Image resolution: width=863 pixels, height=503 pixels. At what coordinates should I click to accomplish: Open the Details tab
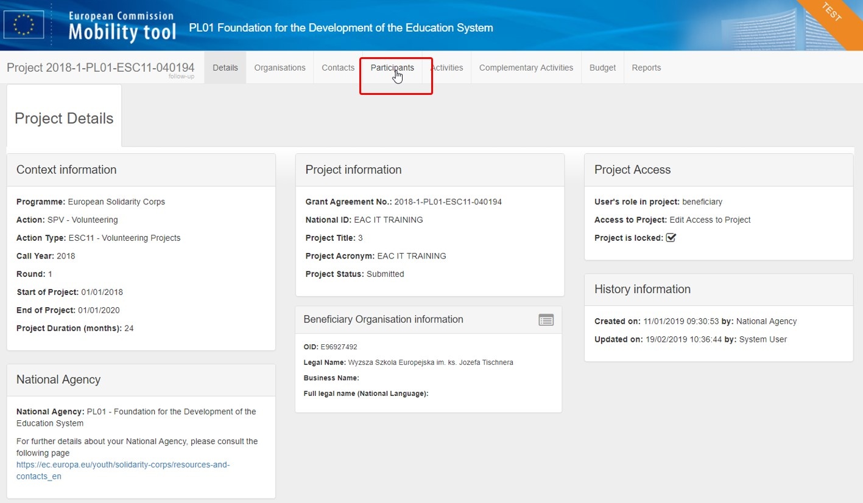(225, 68)
